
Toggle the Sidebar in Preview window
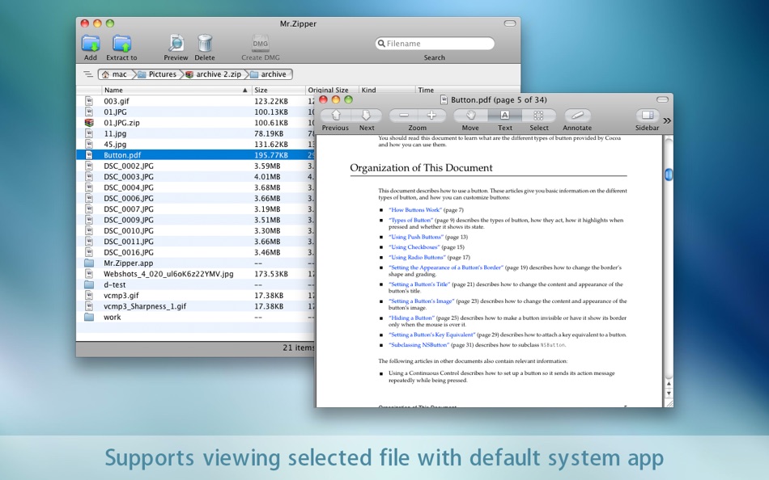coord(648,116)
